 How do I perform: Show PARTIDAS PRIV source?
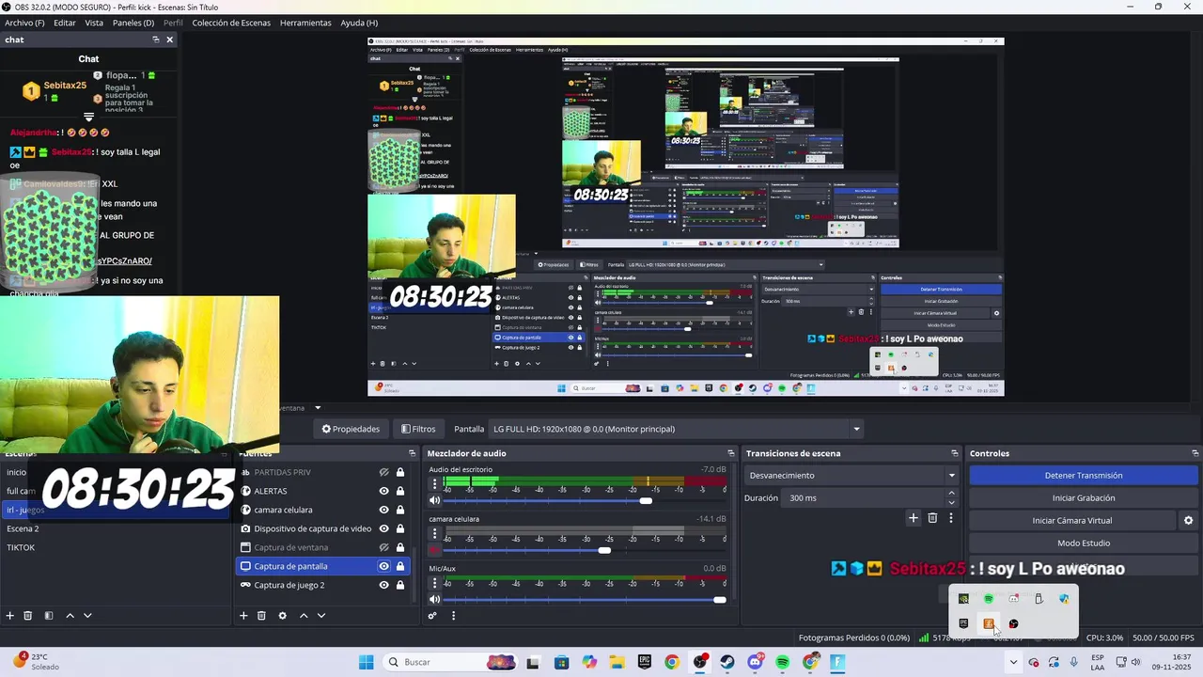point(383,472)
